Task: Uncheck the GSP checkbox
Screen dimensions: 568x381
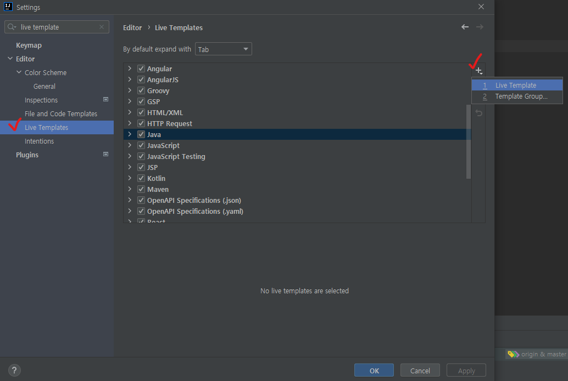Action: tap(141, 101)
